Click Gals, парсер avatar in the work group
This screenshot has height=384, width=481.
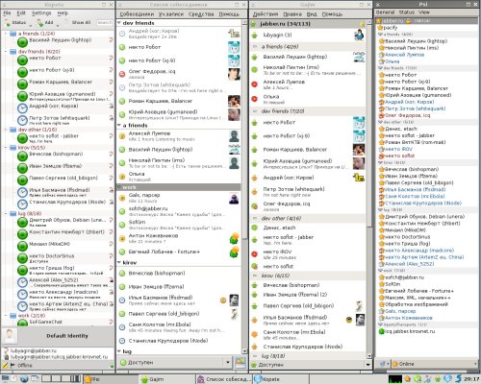(234, 199)
